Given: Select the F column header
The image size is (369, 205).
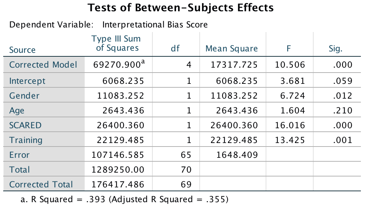Looking at the screenshot, I should (x=289, y=49).
